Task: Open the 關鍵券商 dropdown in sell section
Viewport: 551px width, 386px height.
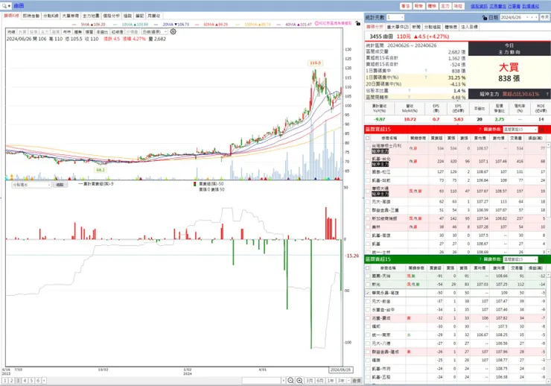Action: [520, 259]
